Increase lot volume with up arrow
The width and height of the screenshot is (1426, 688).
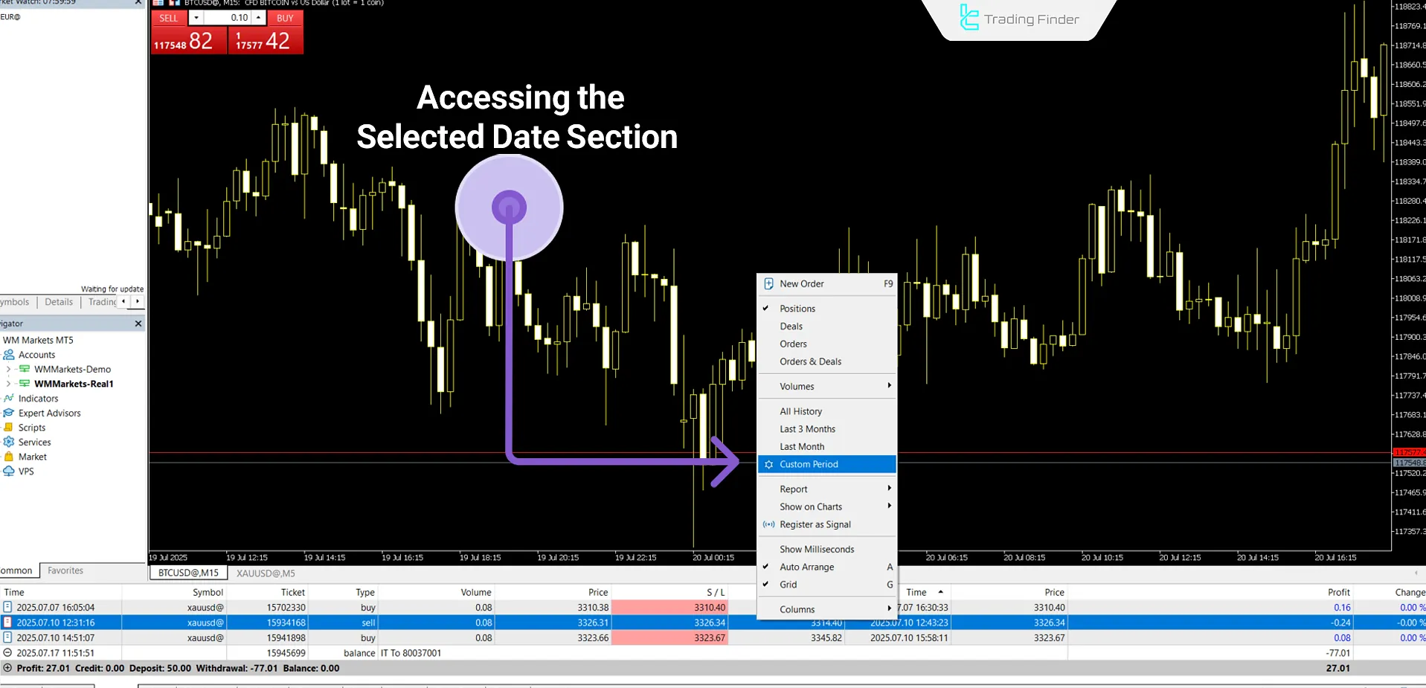(x=259, y=18)
